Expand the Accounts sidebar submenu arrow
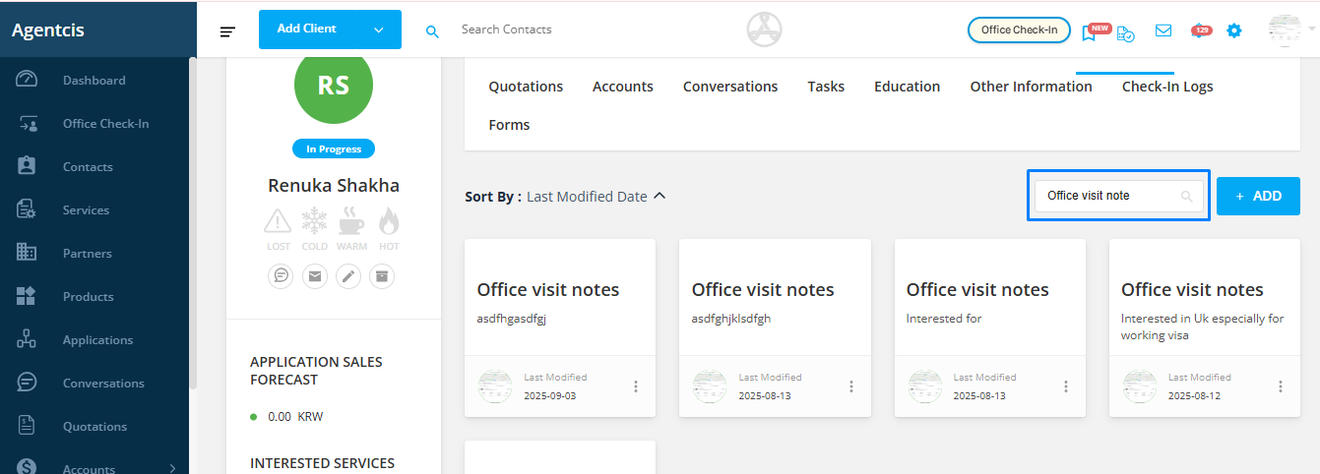The width and height of the screenshot is (1320, 474). (173, 469)
